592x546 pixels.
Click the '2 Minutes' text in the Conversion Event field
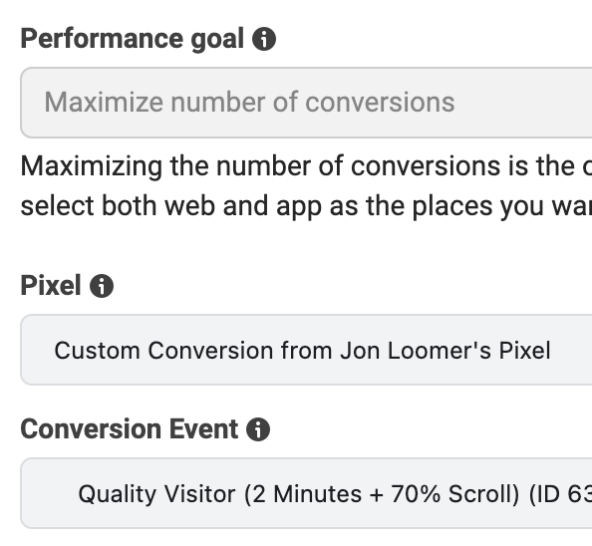click(307, 494)
